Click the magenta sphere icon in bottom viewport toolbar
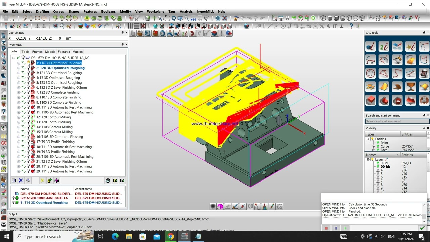The image size is (430, 242). coord(220,206)
